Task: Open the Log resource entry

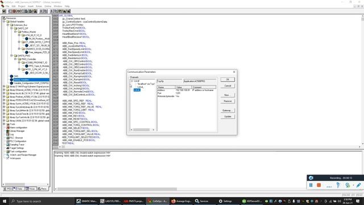Action: [12, 134]
